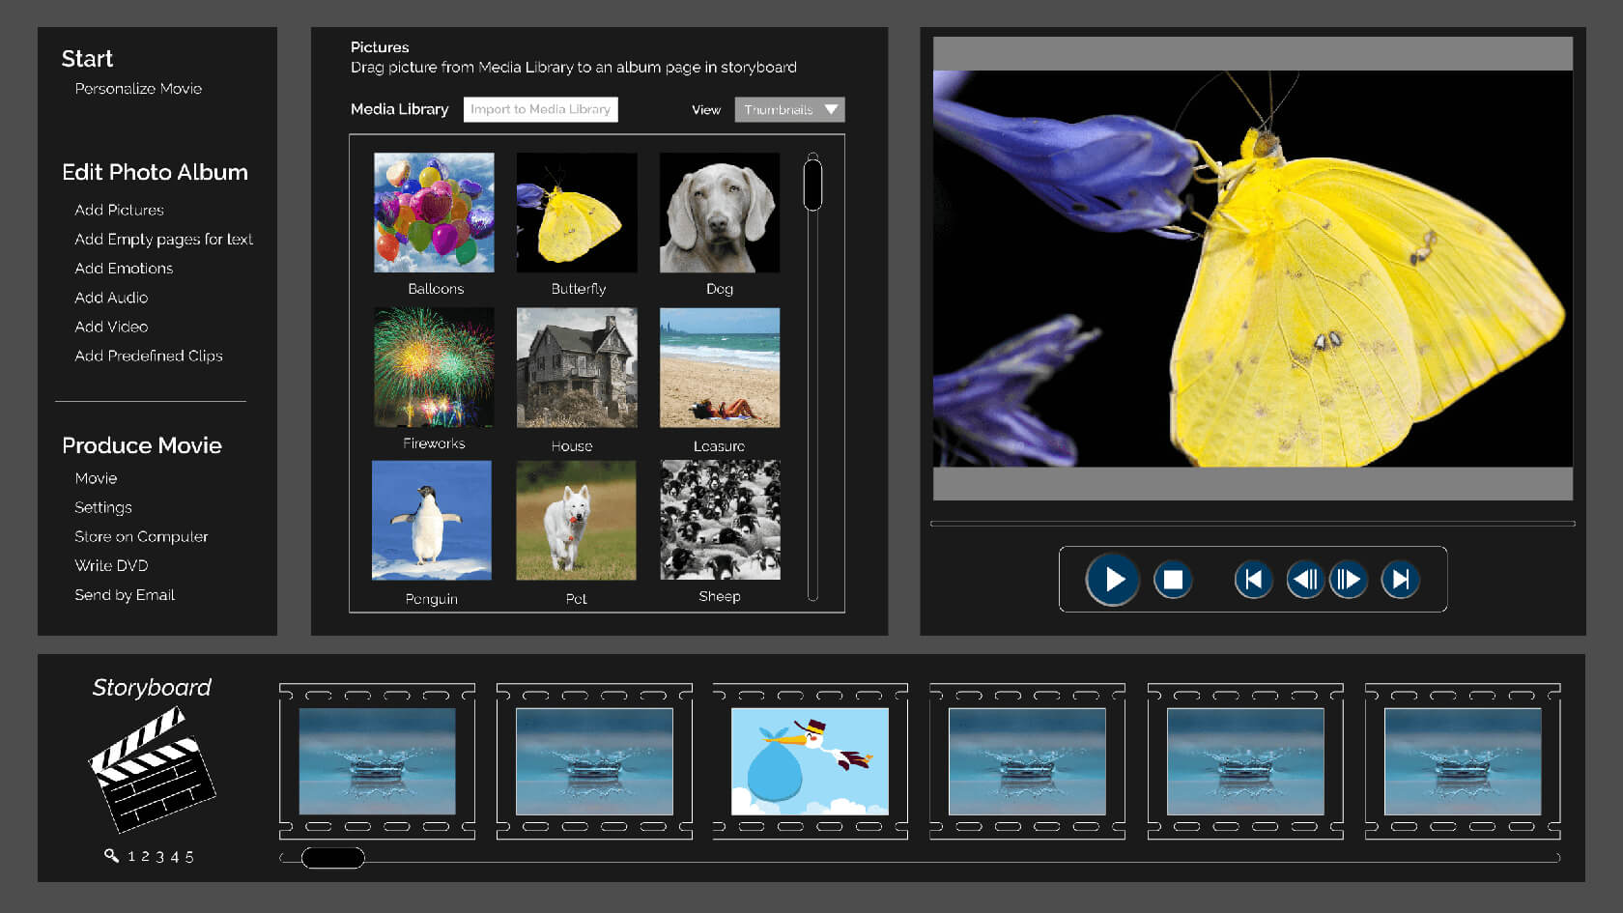Select the first storyboard frame
Image resolution: width=1623 pixels, height=913 pixels.
click(x=377, y=761)
